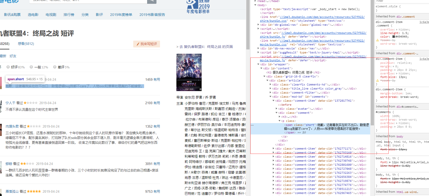Follow the 去 复仇者联盟4：终局之战 的页面 link

[x=206, y=47]
